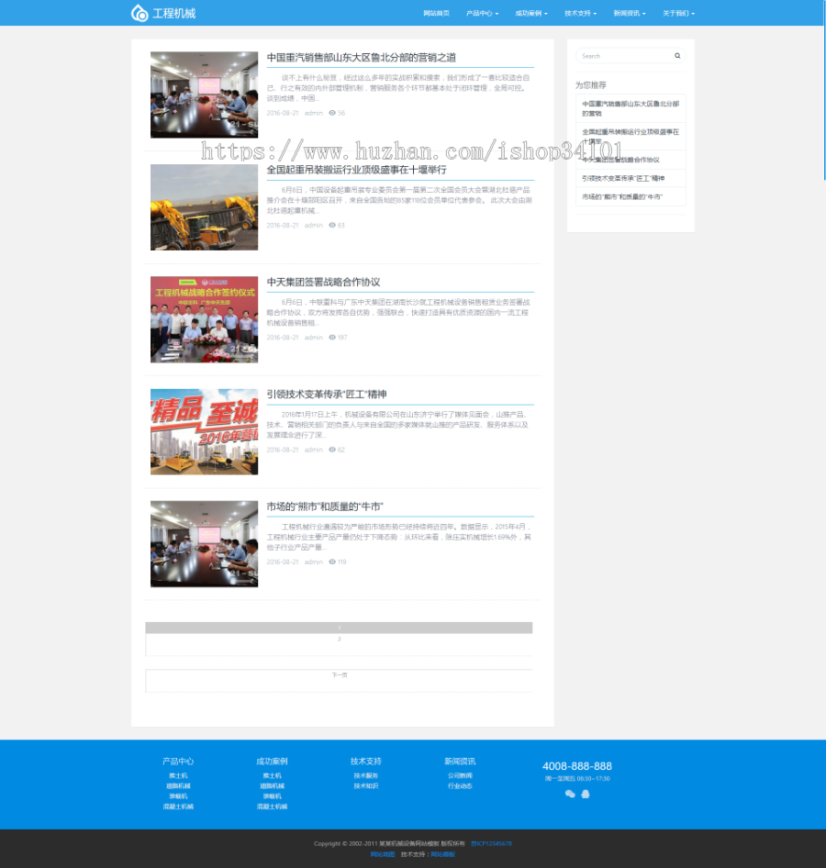Expand the 关于我们 dropdown menu
The height and width of the screenshot is (868, 826).
(679, 13)
